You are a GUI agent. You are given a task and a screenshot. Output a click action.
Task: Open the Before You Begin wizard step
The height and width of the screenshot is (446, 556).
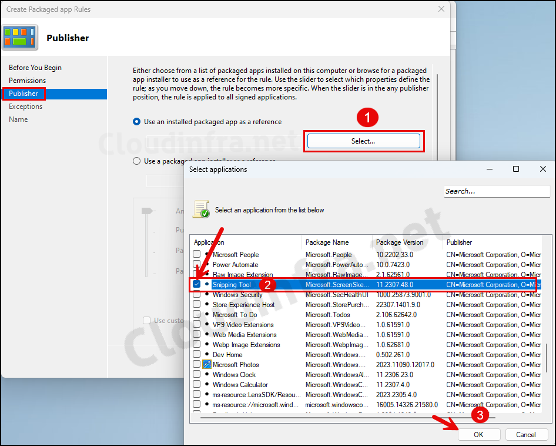(35, 68)
